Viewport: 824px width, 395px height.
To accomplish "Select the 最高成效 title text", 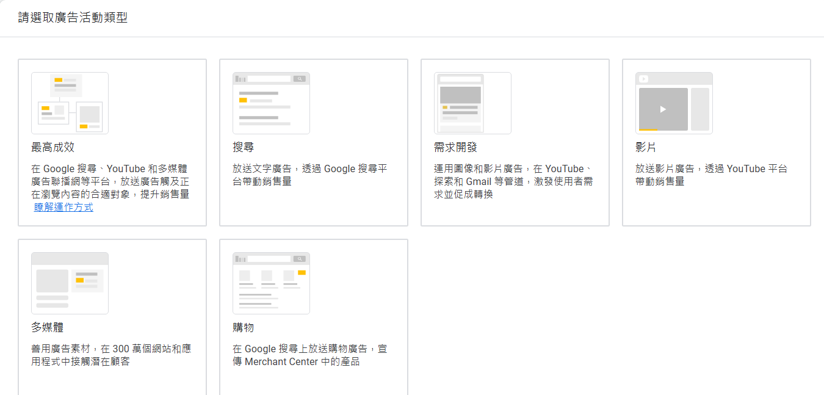I will tap(53, 148).
